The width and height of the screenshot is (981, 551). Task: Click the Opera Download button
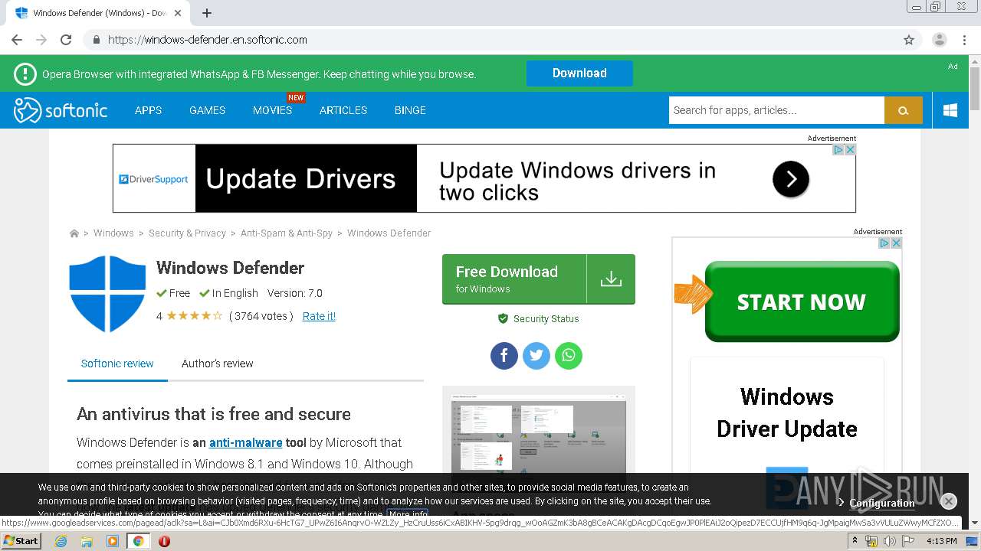point(579,73)
